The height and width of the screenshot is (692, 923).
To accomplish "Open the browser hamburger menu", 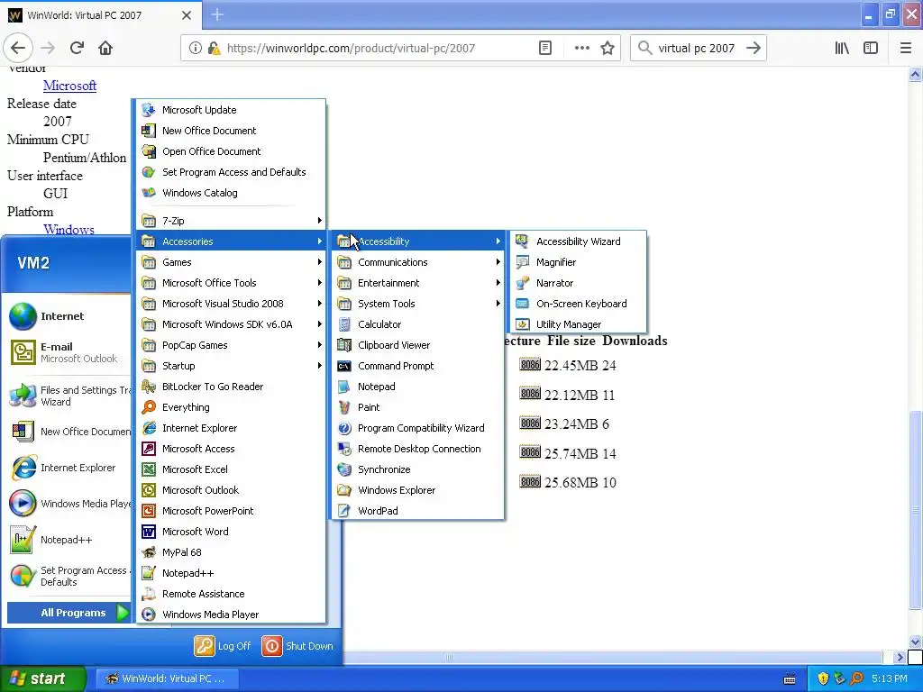I will (906, 49).
